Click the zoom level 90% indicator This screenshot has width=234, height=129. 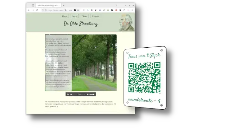pos(70,10)
